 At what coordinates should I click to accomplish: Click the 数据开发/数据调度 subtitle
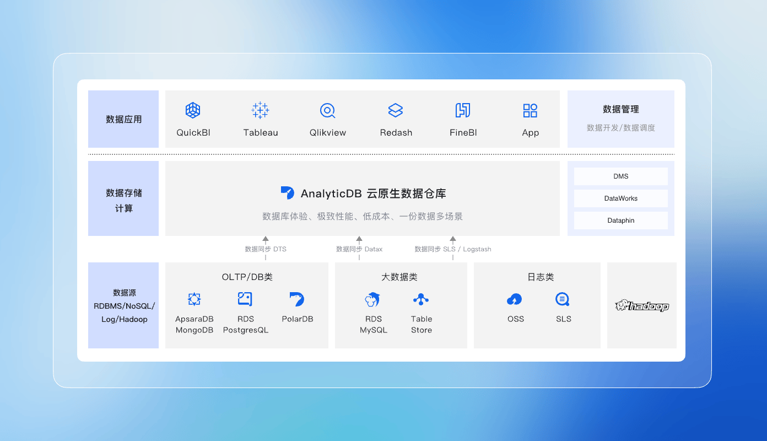(x=621, y=128)
